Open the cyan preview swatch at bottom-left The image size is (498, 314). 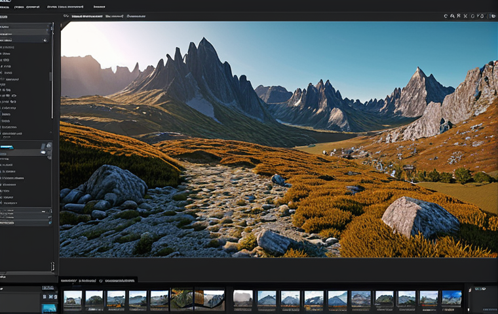(x=49, y=308)
